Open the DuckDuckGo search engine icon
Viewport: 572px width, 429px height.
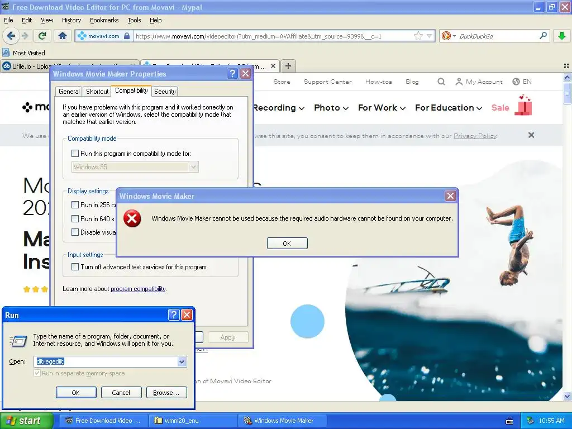tap(446, 36)
